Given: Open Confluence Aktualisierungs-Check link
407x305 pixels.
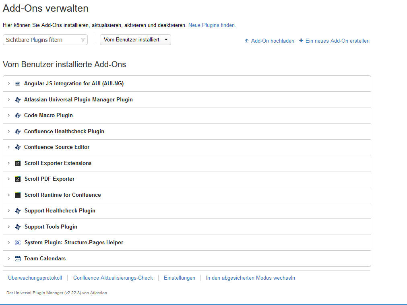Looking at the screenshot, I should click(113, 278).
